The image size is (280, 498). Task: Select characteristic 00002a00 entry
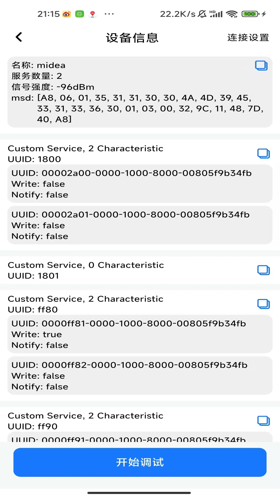click(x=140, y=184)
